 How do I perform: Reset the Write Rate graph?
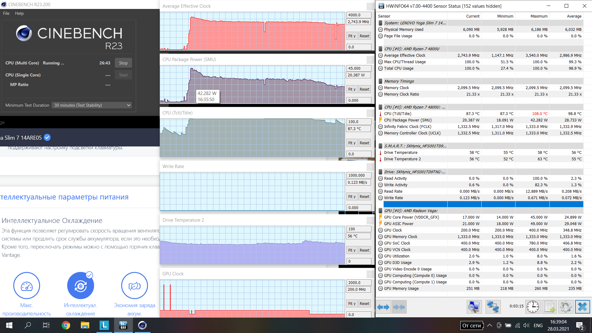pos(364,196)
